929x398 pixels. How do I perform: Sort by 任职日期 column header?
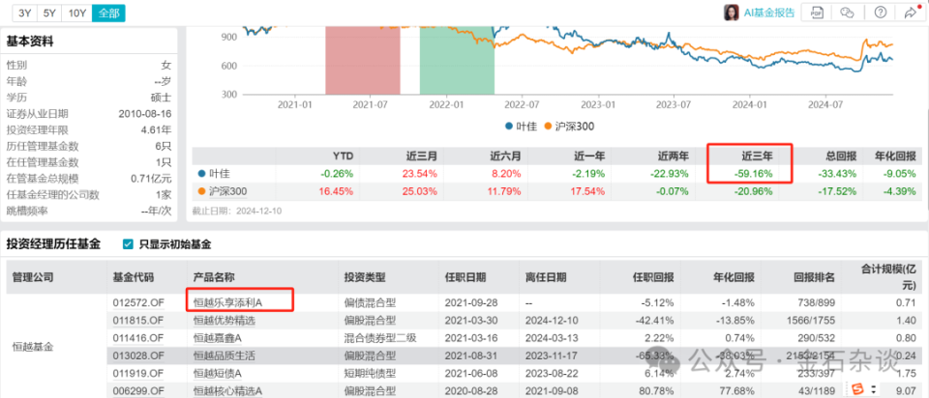465,277
